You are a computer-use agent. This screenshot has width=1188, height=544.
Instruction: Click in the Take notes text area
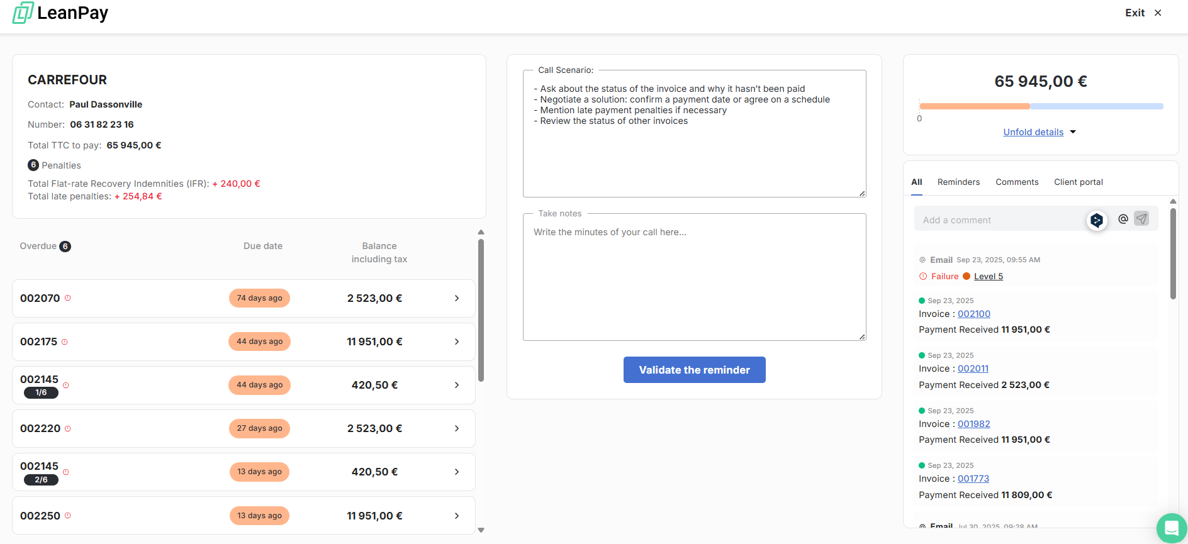pyautogui.click(x=695, y=277)
